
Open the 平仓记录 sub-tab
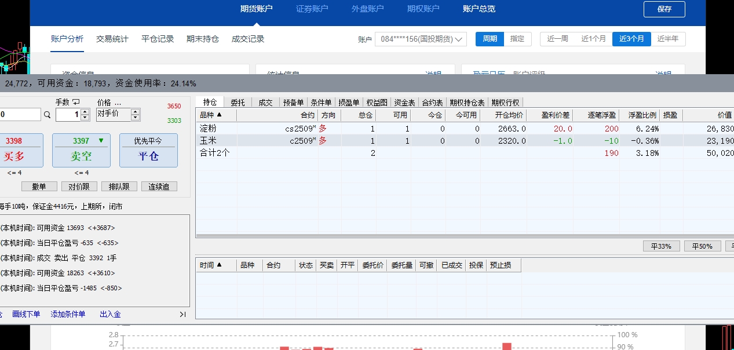coord(158,39)
